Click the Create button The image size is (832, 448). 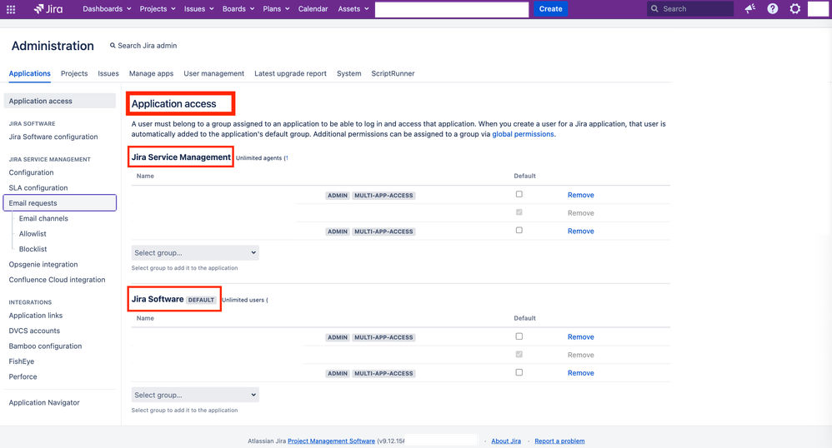tap(550, 9)
